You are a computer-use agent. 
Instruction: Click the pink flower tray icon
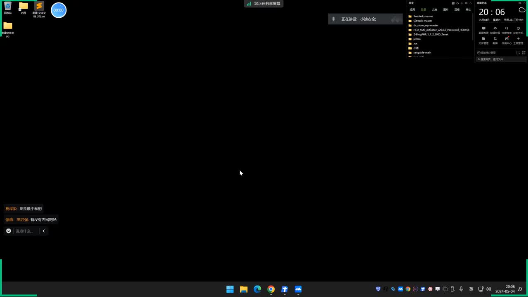[x=430, y=289]
